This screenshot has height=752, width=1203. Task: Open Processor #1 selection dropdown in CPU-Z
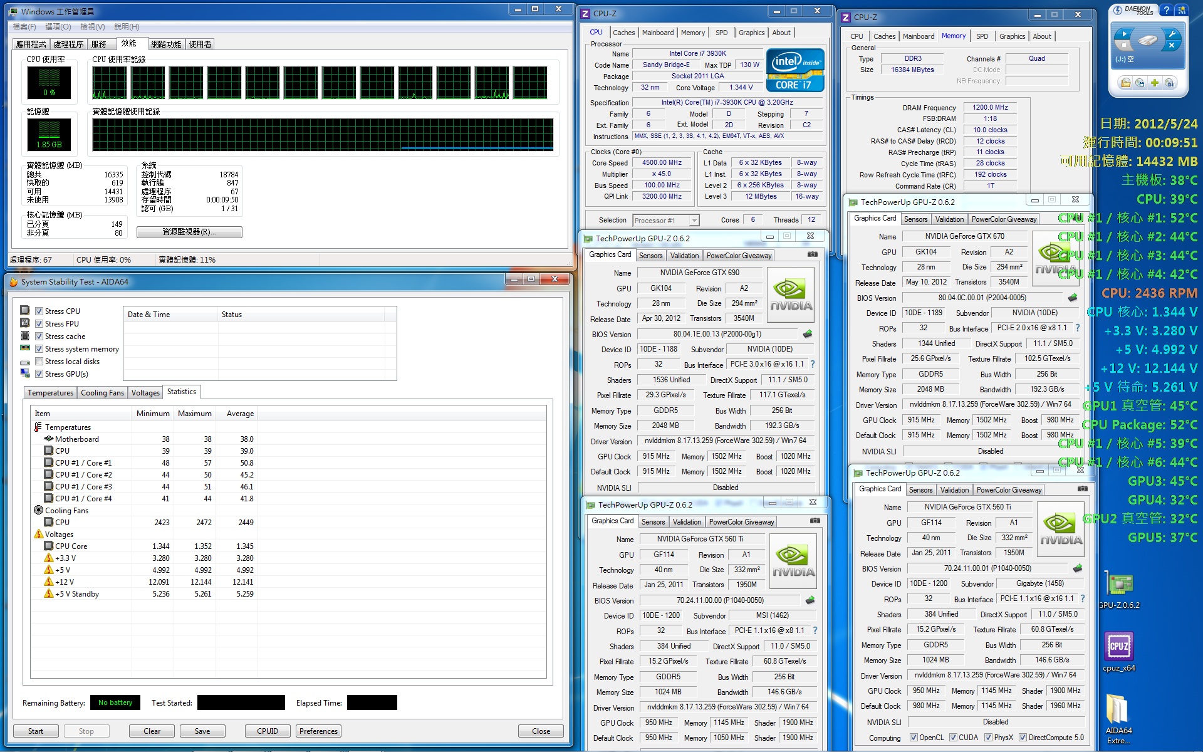pos(665,220)
